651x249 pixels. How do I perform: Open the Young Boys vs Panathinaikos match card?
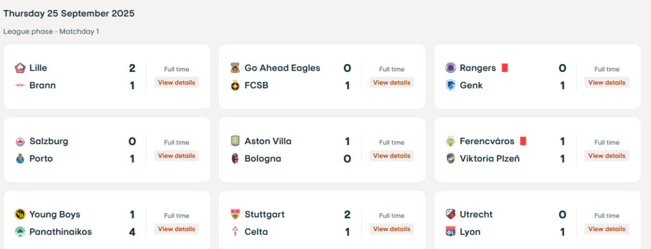107,220
